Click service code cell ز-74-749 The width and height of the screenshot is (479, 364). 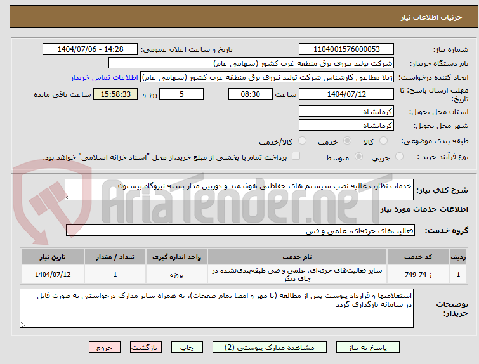click(x=417, y=275)
